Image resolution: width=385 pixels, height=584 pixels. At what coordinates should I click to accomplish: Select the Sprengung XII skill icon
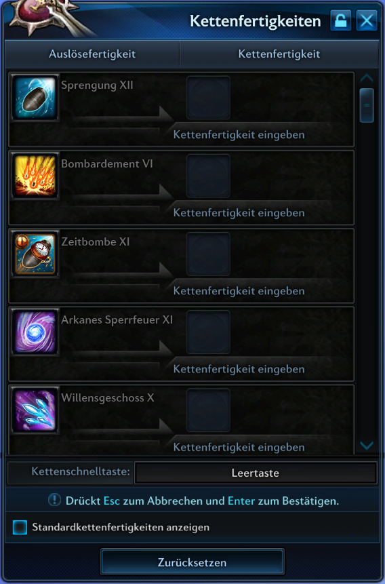click(x=35, y=98)
